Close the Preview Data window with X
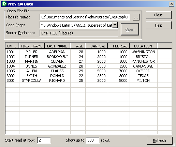The image size is (176, 147). pos(172,4)
